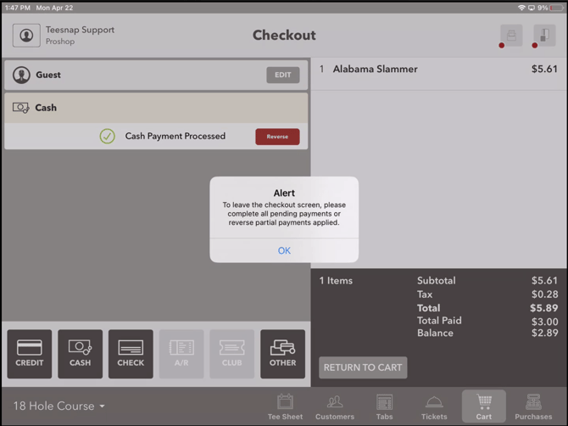This screenshot has height=426, width=568.
Task: Open OTHER payment methods
Action: point(282,354)
